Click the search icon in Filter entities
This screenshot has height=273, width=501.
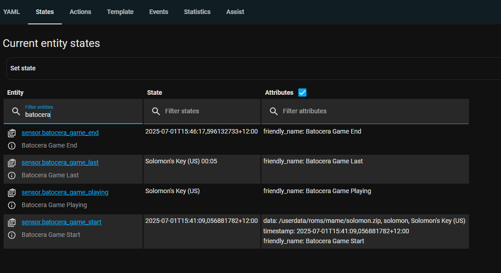point(16,111)
